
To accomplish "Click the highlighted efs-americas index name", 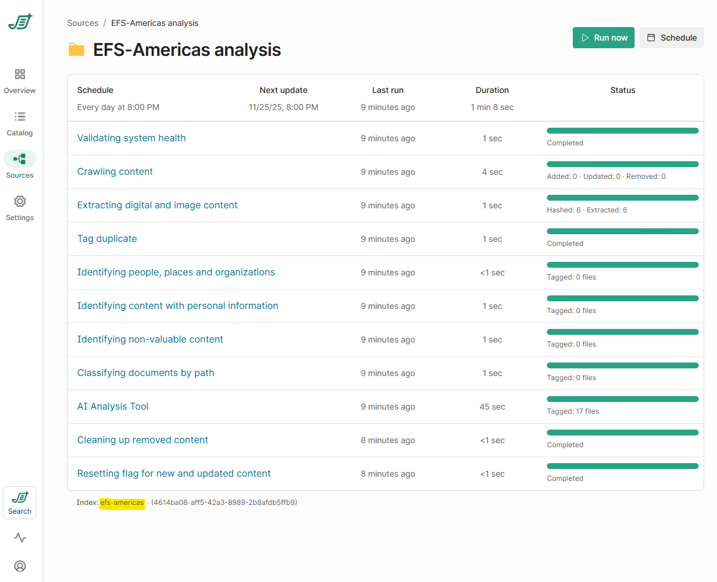I will pos(122,503).
